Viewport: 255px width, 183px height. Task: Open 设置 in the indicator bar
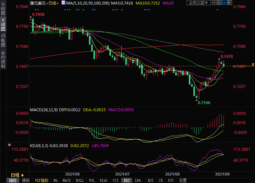(183, 180)
